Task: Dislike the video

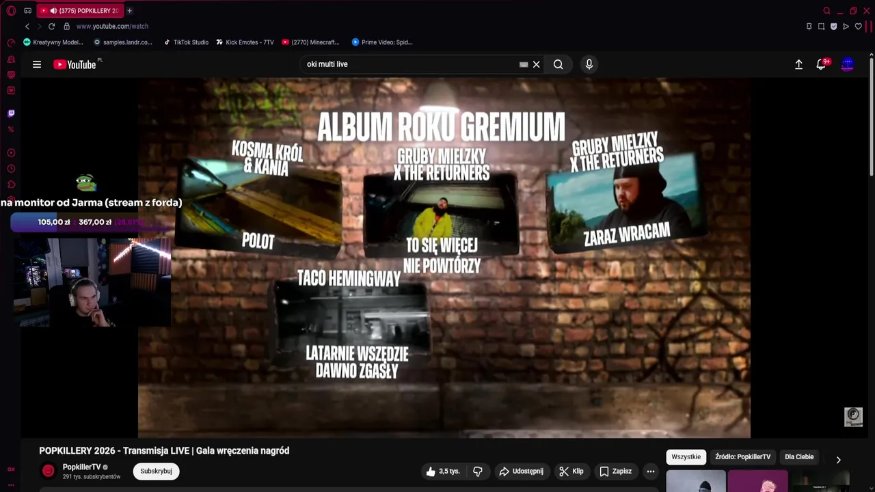Action: pos(478,471)
